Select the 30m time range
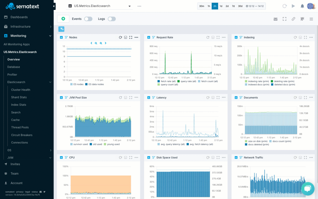 [x=202, y=6]
